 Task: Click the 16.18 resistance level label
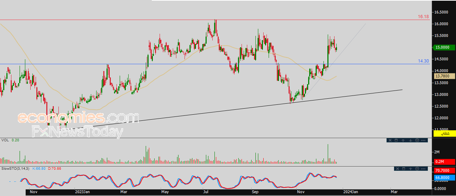tap(423, 17)
